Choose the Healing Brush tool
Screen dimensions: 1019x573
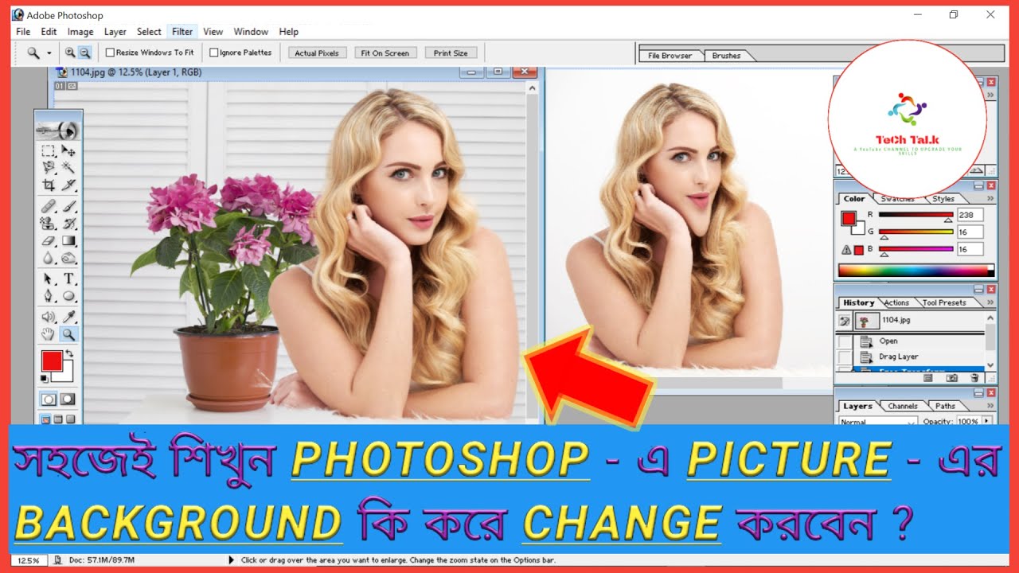tap(48, 206)
